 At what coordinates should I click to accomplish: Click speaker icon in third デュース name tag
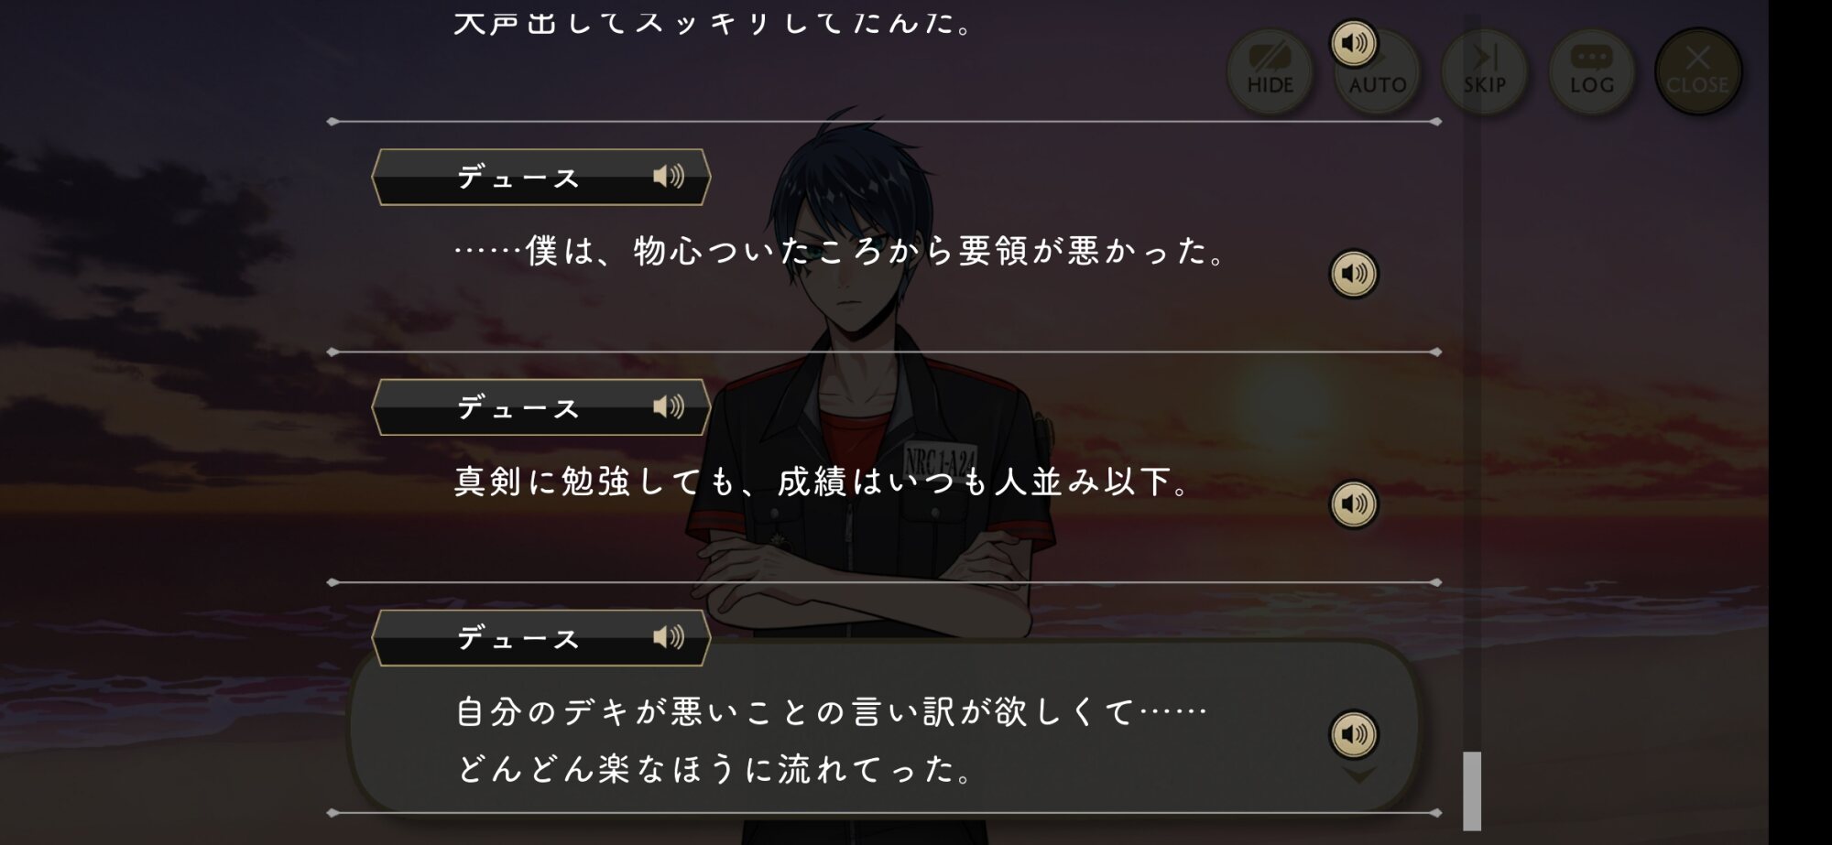point(669,637)
